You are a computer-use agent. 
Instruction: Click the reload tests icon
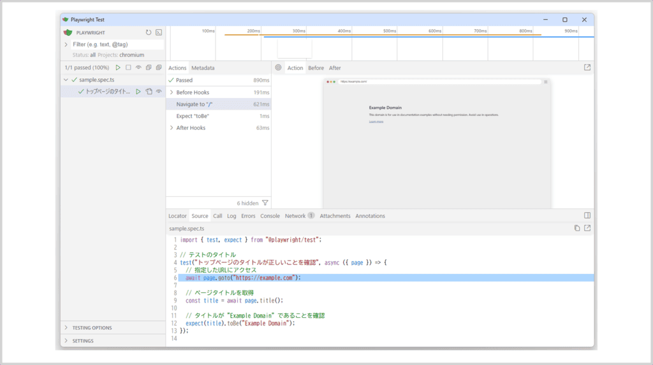tap(149, 32)
